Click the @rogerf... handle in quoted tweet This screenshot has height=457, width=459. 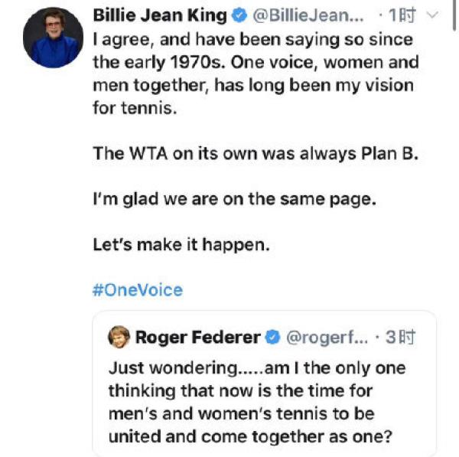tap(327, 337)
